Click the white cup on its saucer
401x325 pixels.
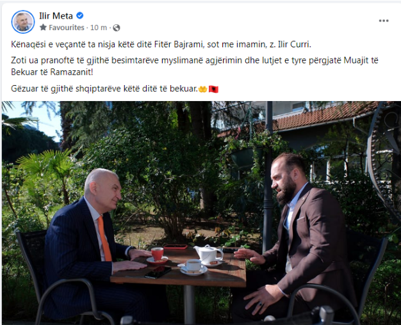193,267
